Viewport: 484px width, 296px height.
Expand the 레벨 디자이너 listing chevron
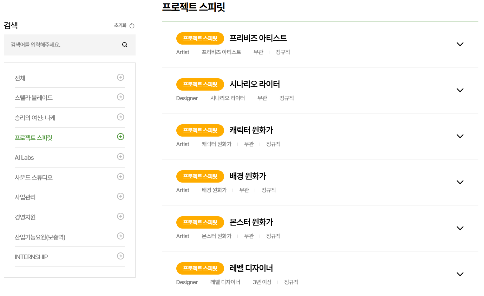point(460,274)
